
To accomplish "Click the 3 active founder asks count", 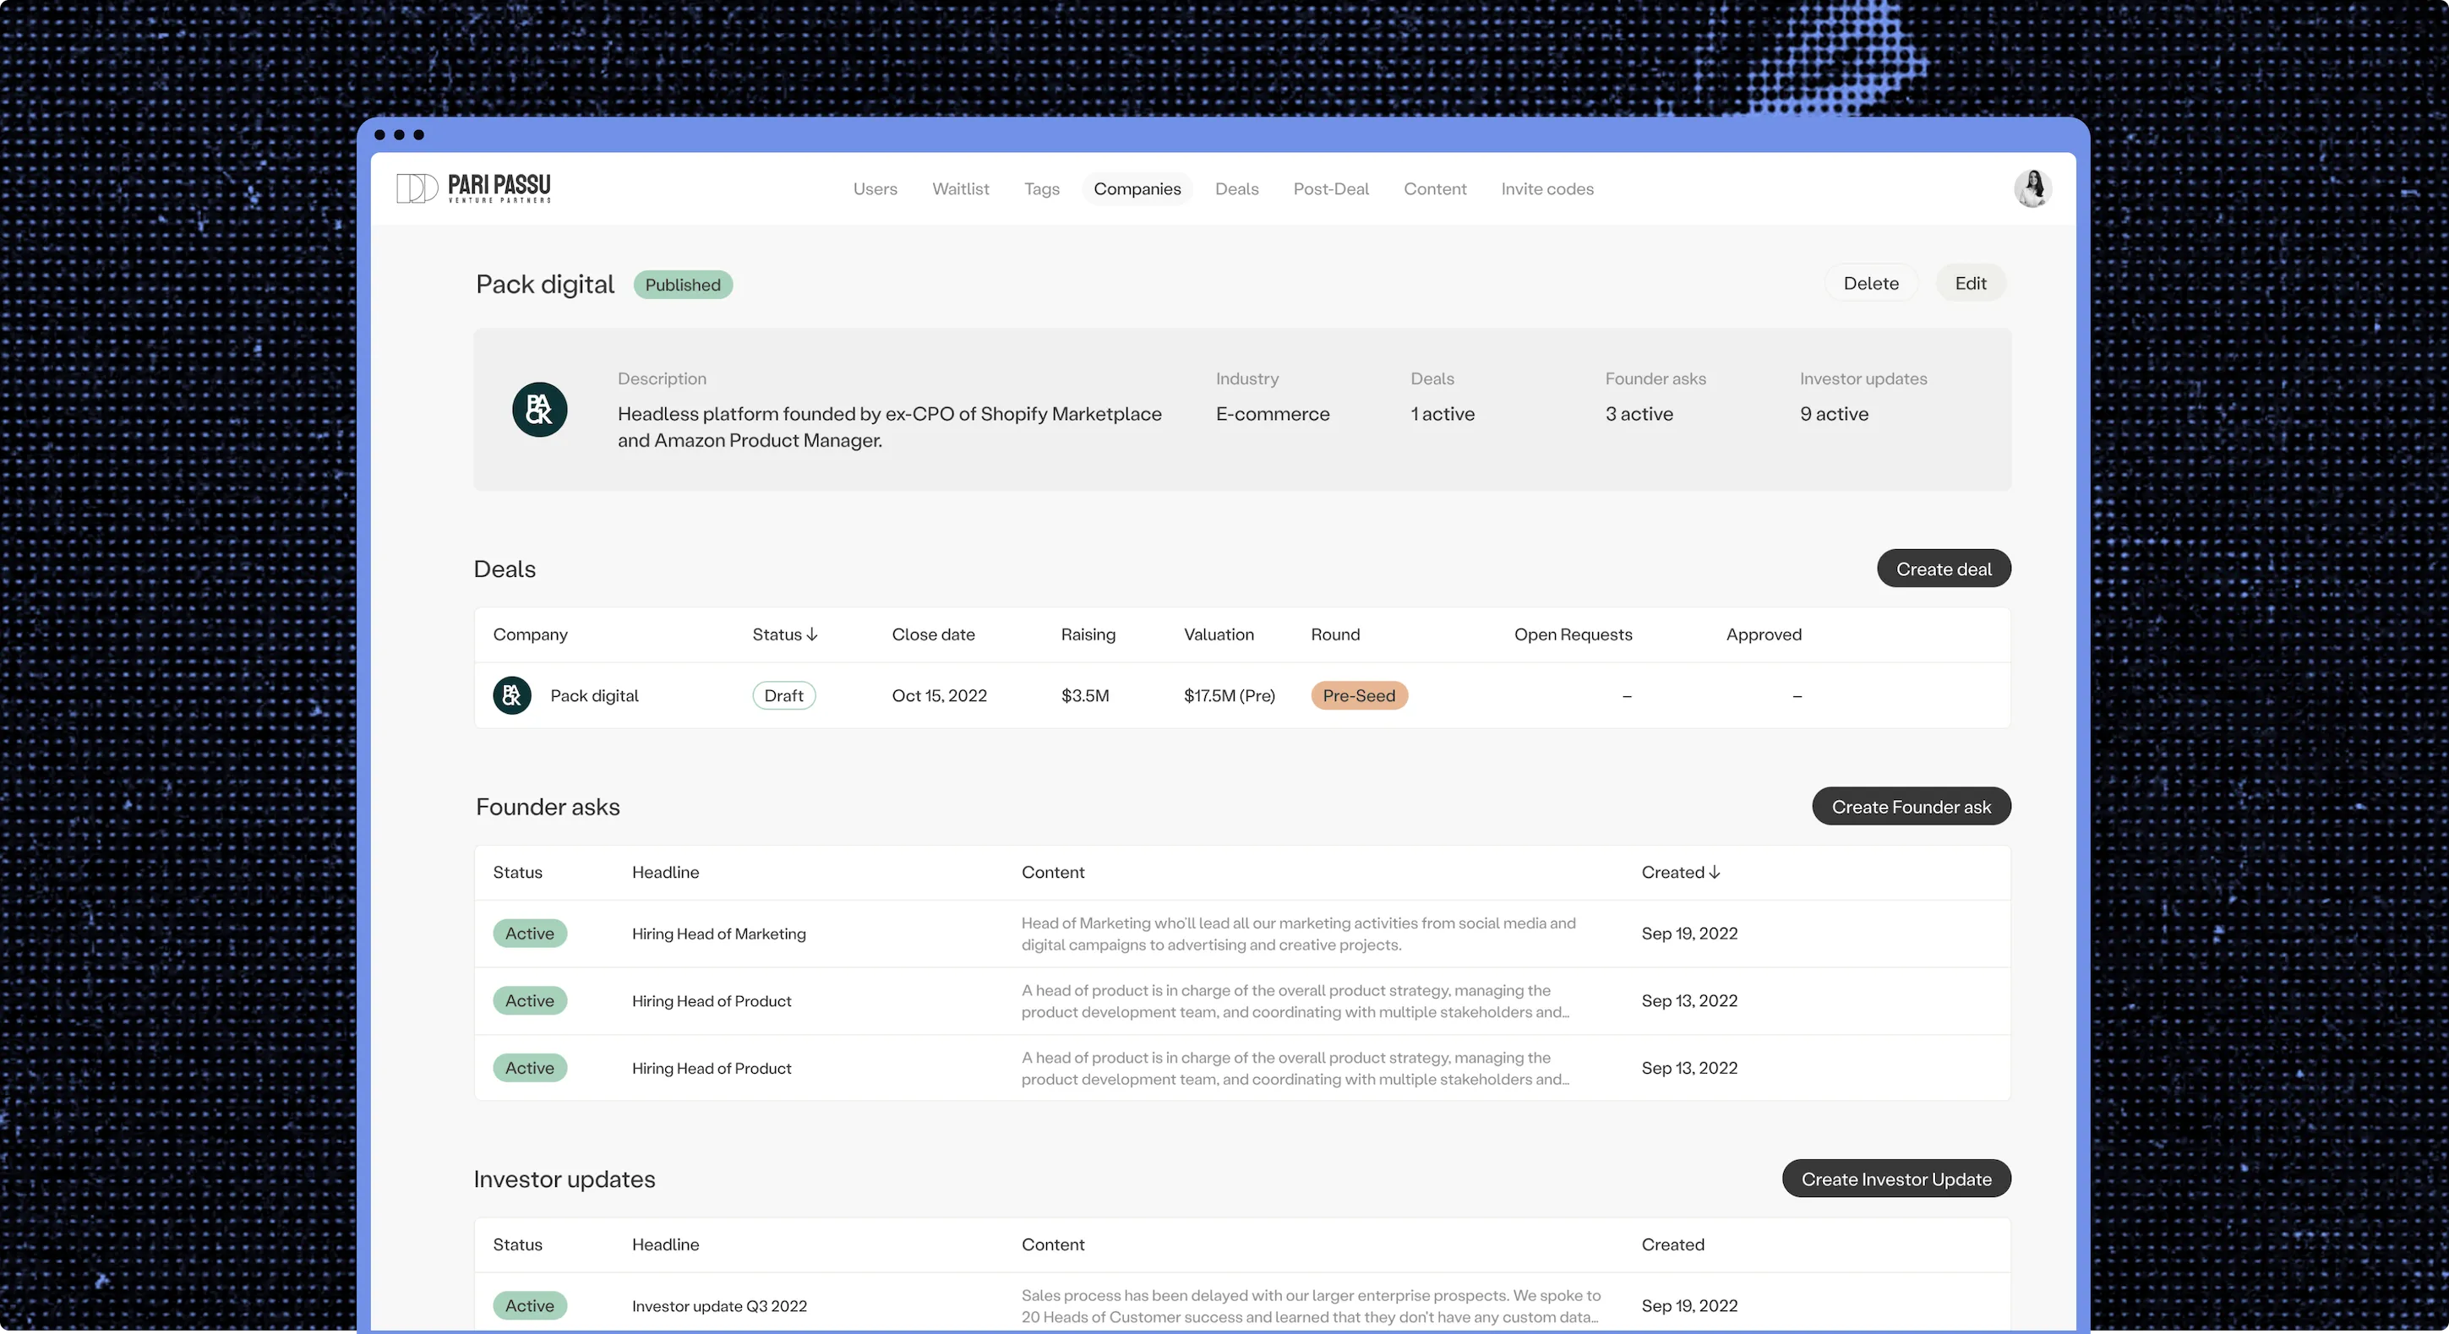I will point(1639,414).
